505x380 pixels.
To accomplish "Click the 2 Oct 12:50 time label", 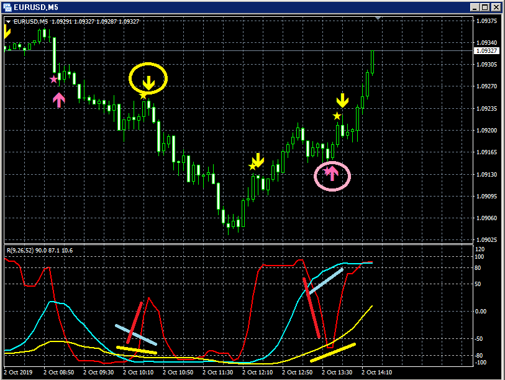I will tap(298, 373).
